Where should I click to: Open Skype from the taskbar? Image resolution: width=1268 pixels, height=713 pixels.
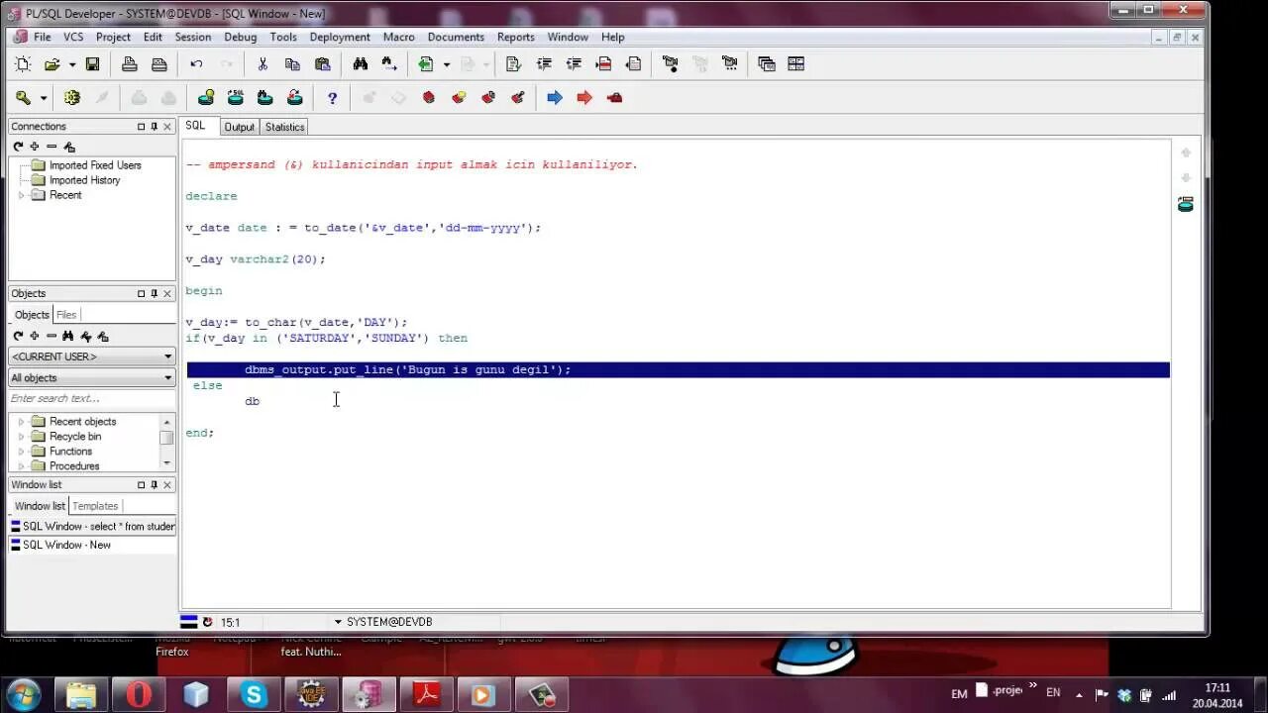coord(255,695)
